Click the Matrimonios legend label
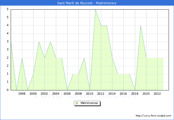Viewport: 174px width, 120px height. click(89, 103)
